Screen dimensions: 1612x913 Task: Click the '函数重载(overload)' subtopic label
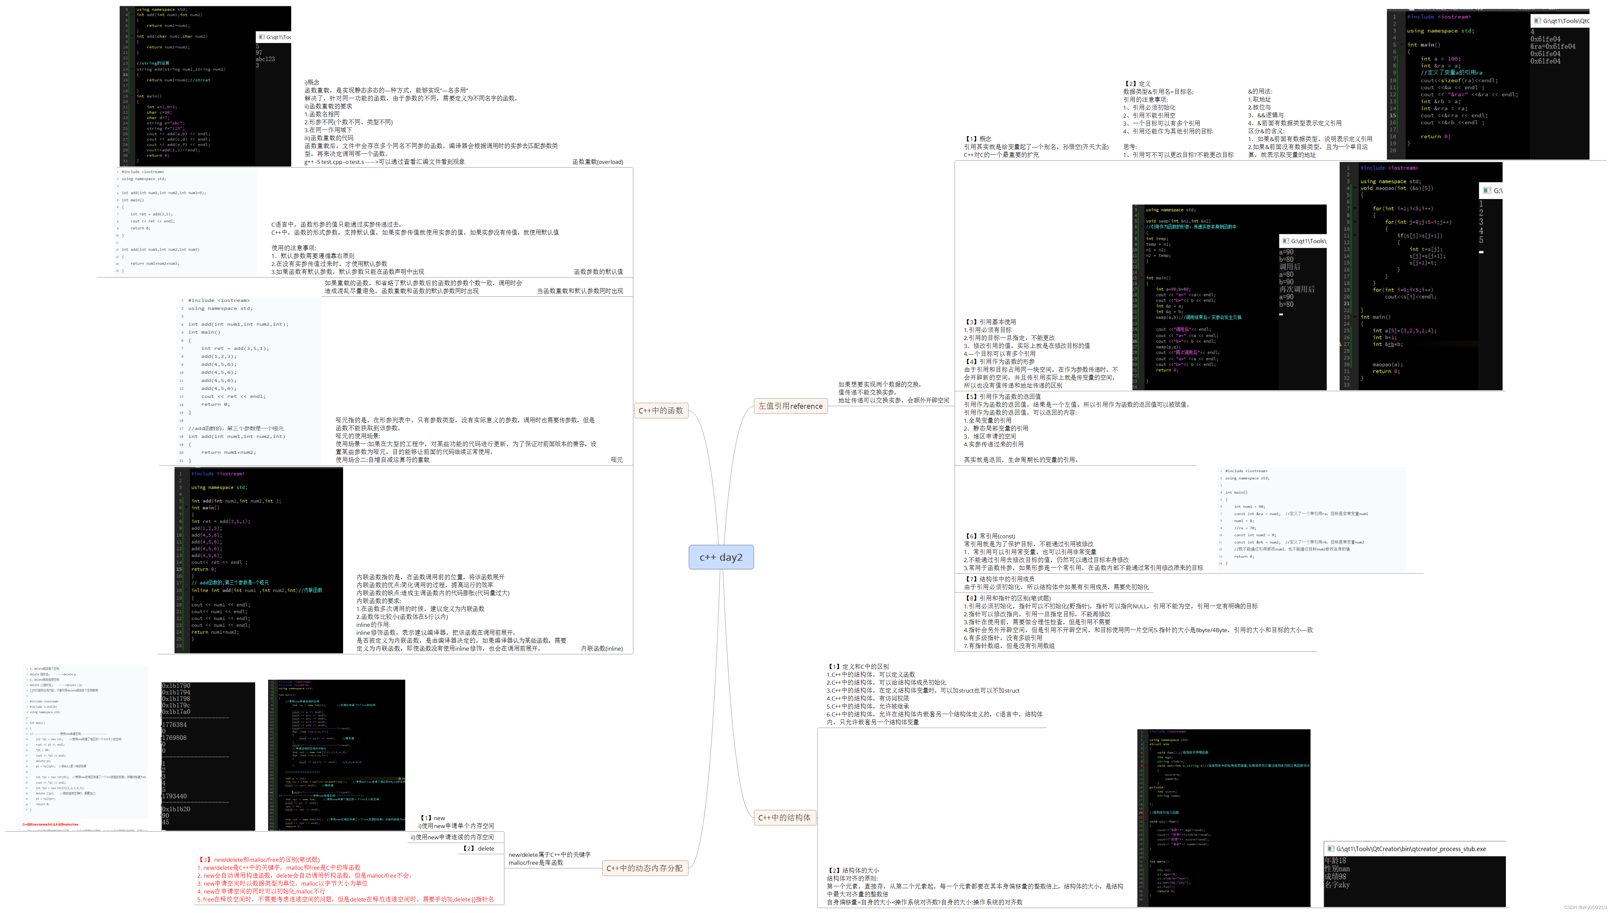(597, 162)
